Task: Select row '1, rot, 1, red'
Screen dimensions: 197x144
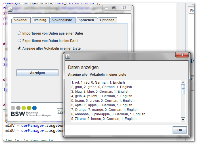Action: click(x=126, y=82)
